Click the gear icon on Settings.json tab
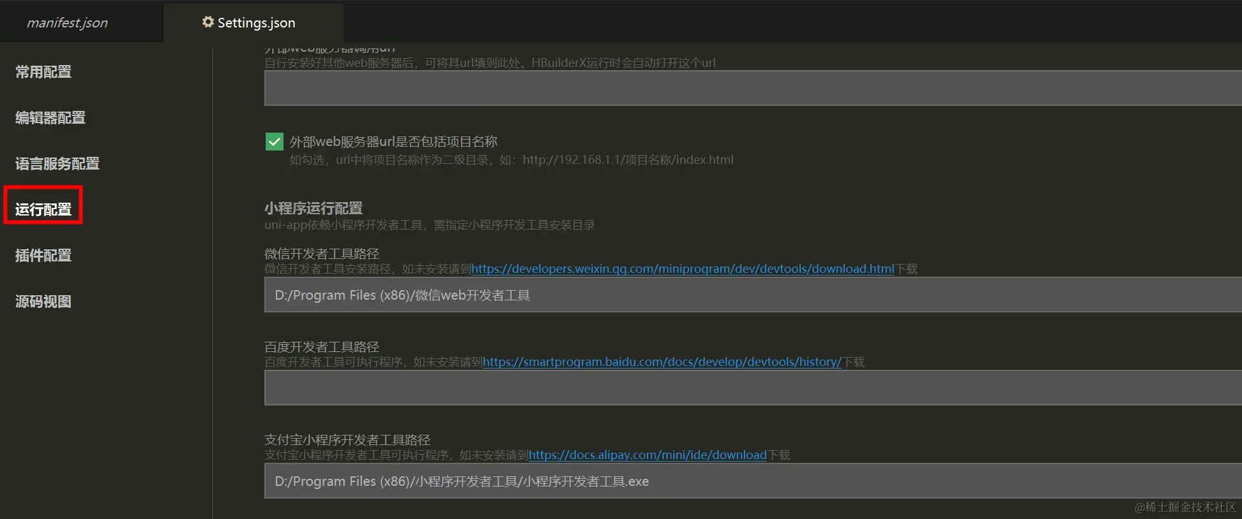 click(208, 22)
